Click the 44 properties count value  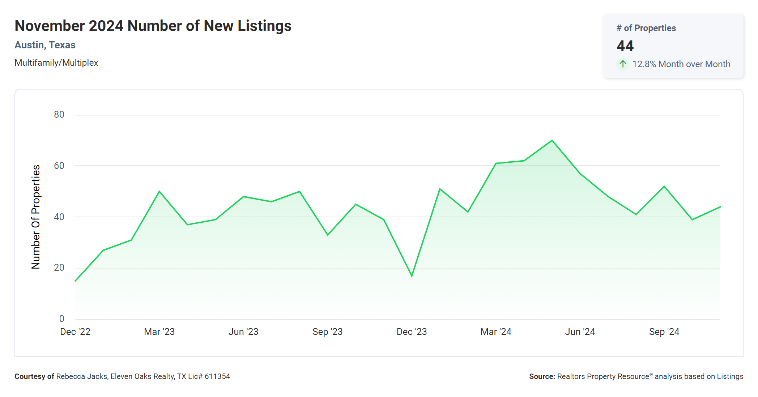[625, 46]
